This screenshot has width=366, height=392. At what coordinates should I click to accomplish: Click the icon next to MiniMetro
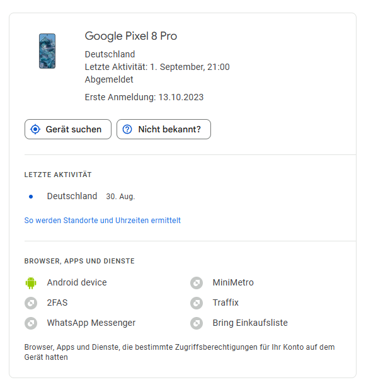(197, 283)
